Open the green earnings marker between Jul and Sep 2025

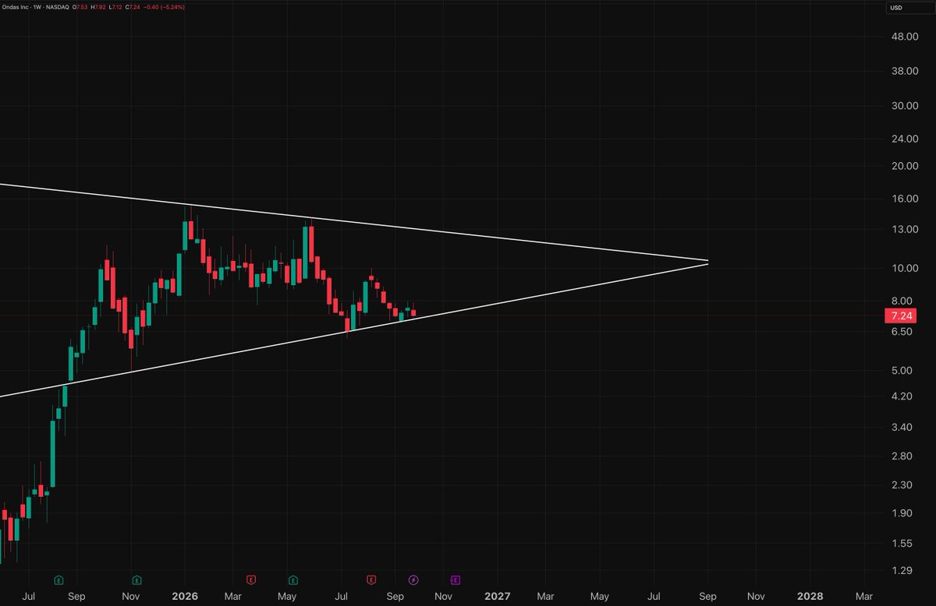point(58,580)
